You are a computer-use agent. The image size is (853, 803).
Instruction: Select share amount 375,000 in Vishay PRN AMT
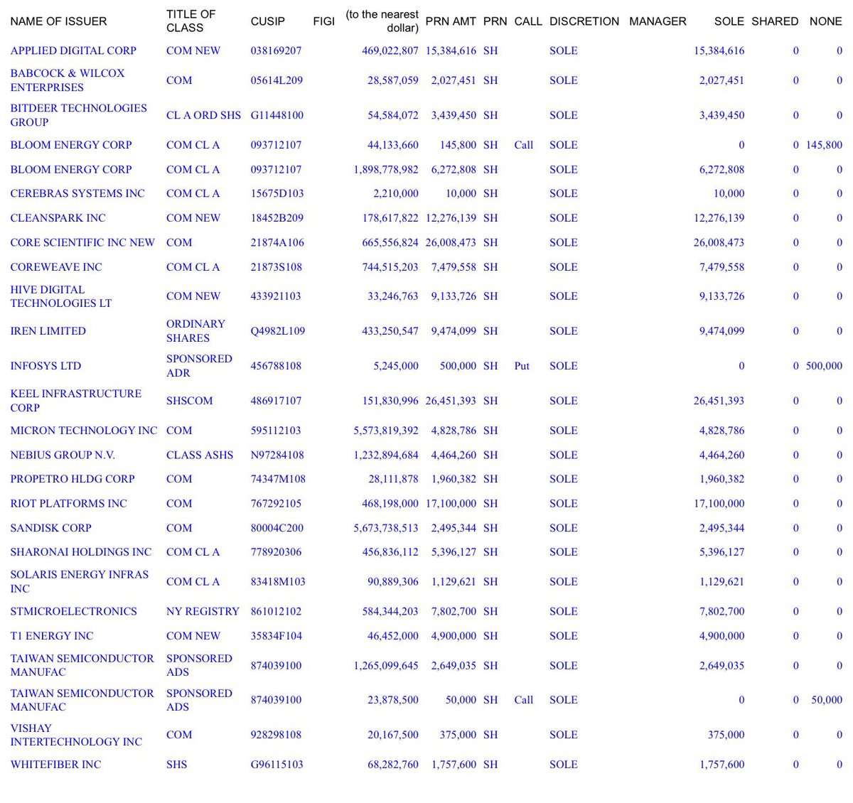pos(458,735)
